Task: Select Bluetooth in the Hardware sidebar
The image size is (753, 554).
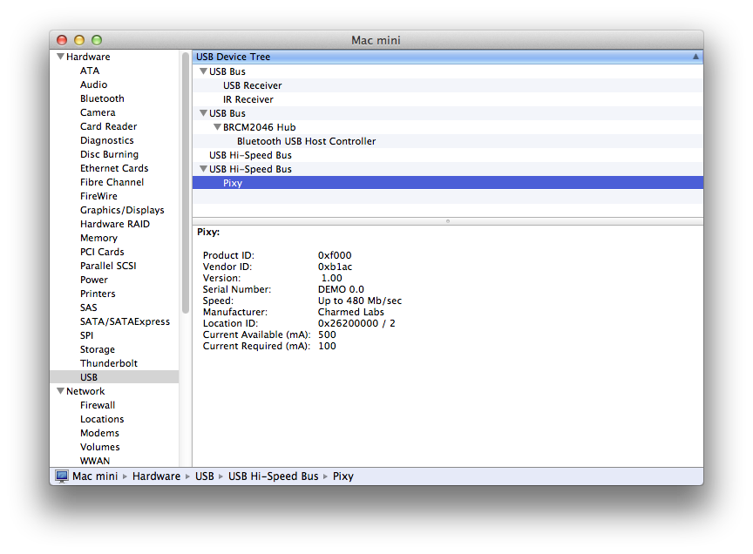Action: point(102,98)
